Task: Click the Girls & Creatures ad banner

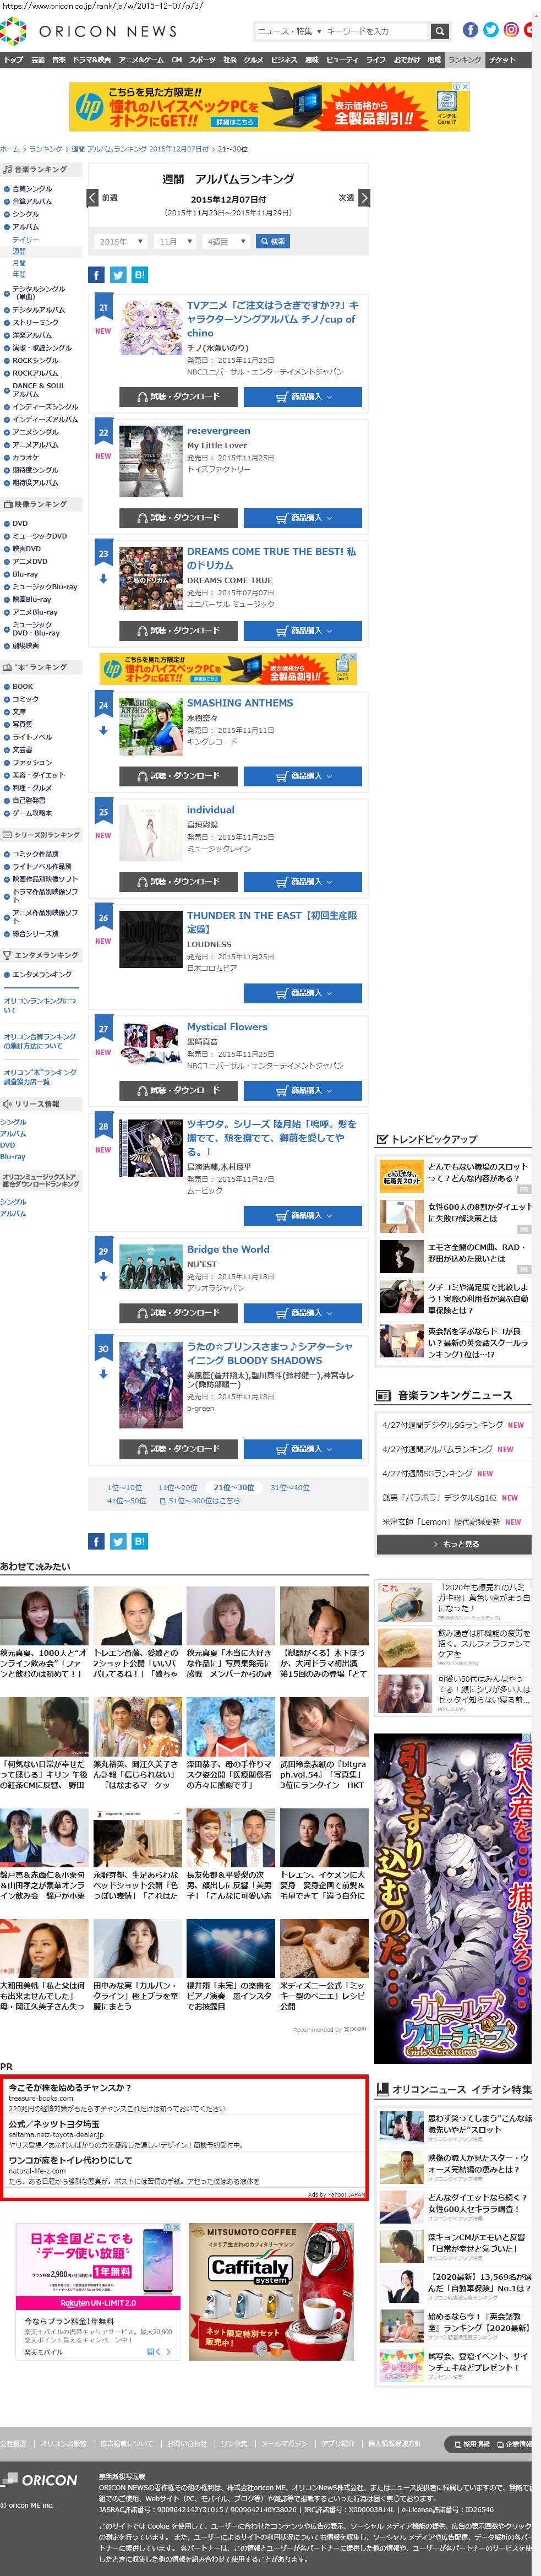Action: [453, 1899]
